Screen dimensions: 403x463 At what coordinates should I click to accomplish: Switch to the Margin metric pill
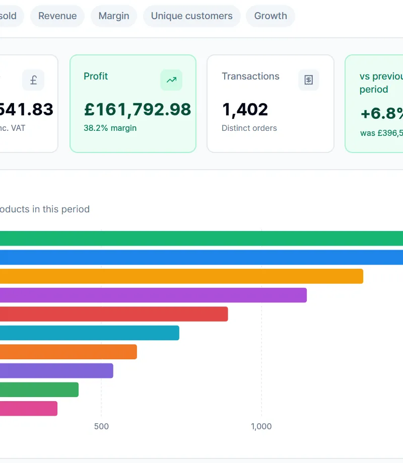(x=114, y=16)
